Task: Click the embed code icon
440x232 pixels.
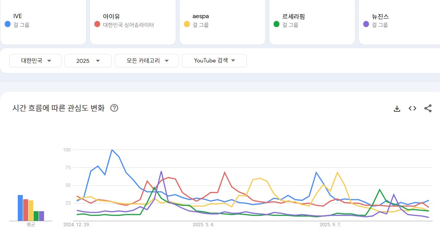Action: [412, 109]
